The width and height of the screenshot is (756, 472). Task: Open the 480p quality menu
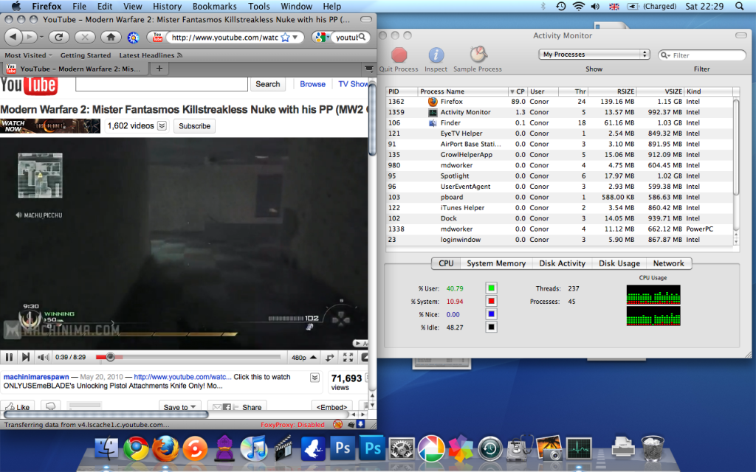pyautogui.click(x=303, y=358)
